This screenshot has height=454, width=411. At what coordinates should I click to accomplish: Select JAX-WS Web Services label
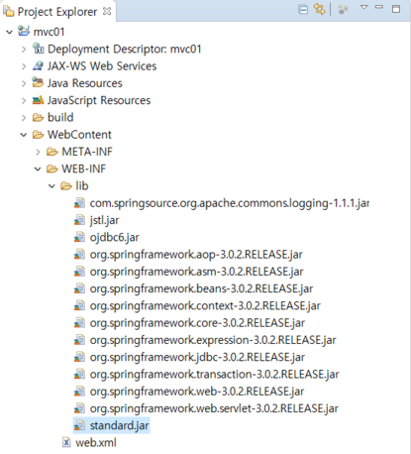102,66
